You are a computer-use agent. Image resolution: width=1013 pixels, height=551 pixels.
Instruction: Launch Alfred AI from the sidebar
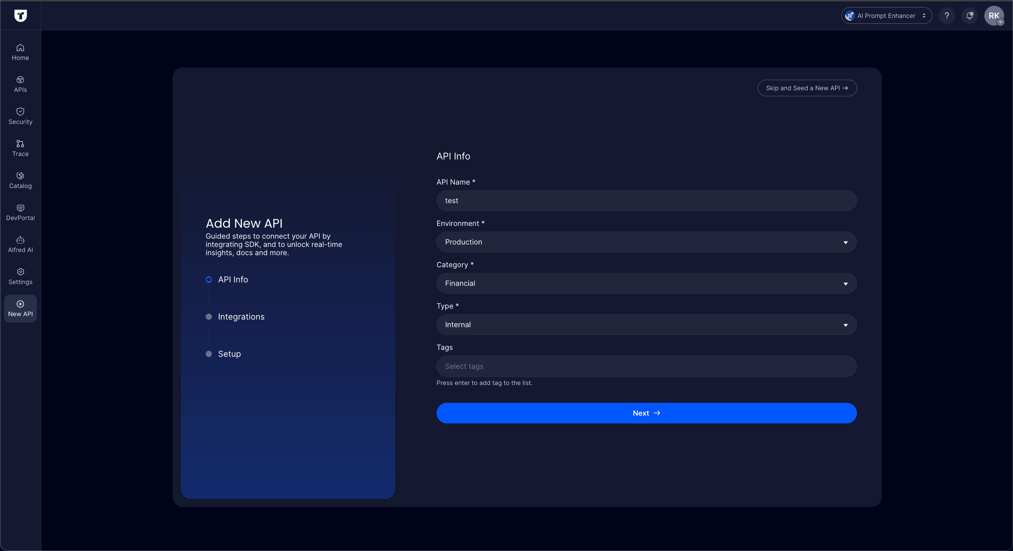pyautogui.click(x=20, y=245)
